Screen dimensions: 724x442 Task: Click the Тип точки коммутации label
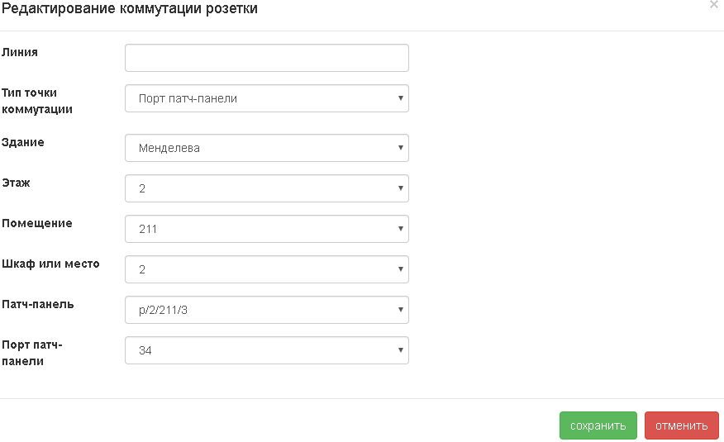[36, 101]
